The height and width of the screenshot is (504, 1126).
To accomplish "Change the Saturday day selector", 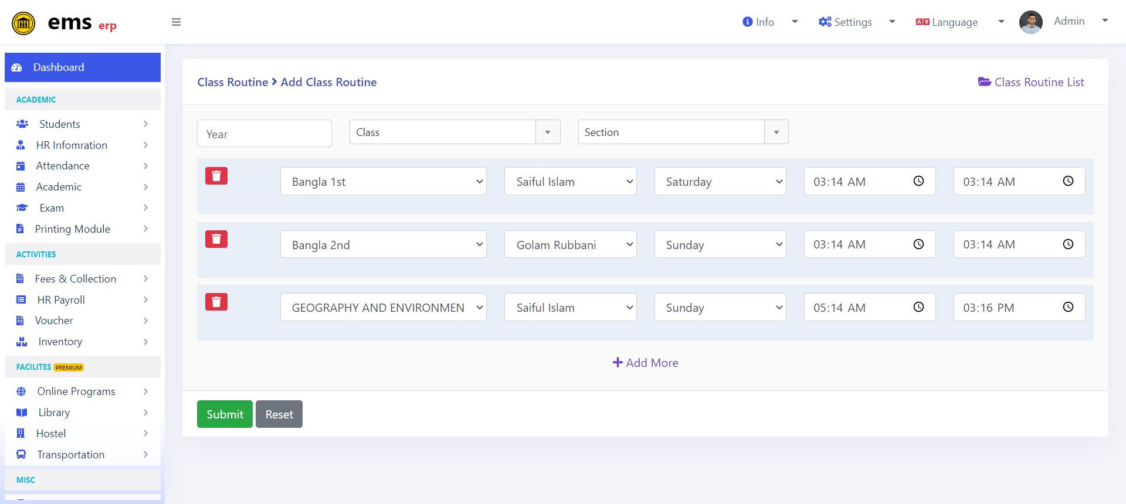I will 720,182.
